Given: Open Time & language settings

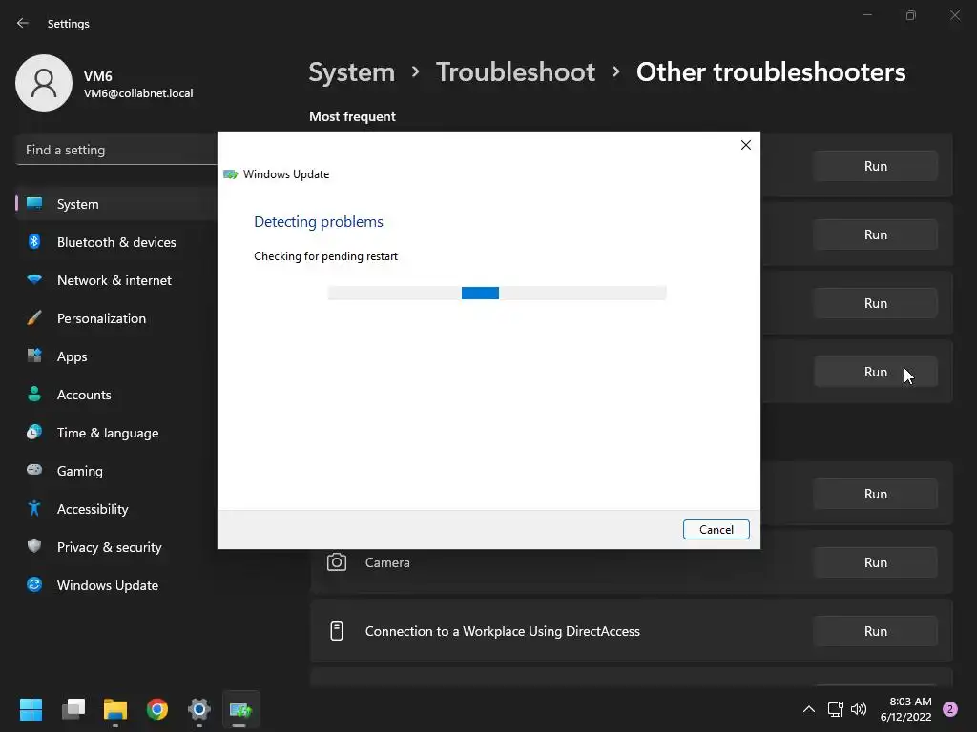Looking at the screenshot, I should pos(116,433).
